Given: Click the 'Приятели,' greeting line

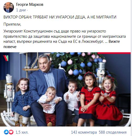Looking at the screenshot, I should click(x=12, y=24).
